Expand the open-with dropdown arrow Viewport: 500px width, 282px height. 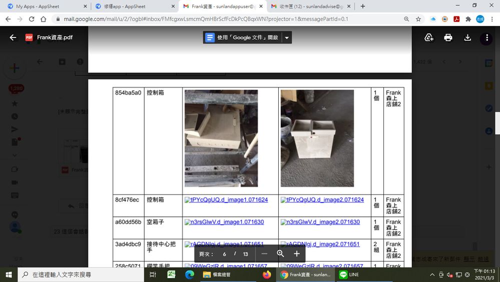click(287, 37)
